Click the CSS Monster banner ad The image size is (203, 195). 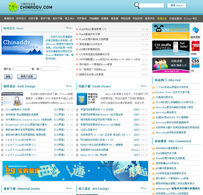pos(171,31)
